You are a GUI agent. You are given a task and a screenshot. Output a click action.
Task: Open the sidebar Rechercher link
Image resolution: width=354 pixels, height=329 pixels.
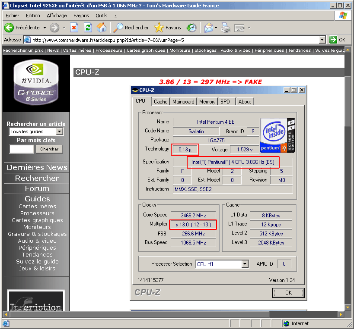click(x=37, y=178)
